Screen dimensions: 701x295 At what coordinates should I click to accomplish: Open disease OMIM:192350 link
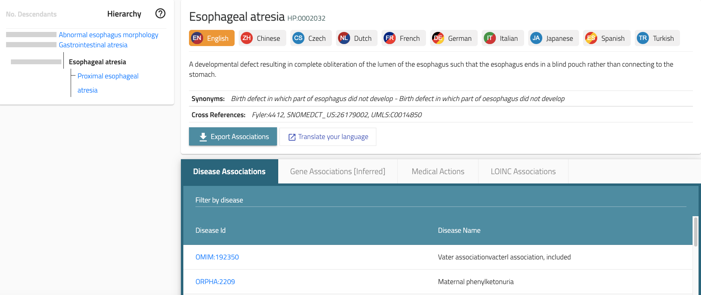(217, 257)
